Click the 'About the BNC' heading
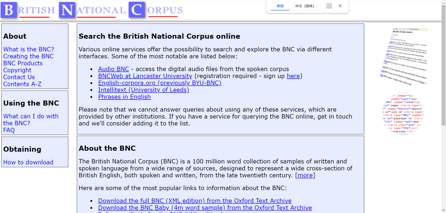This screenshot has height=213, width=446. tap(107, 148)
